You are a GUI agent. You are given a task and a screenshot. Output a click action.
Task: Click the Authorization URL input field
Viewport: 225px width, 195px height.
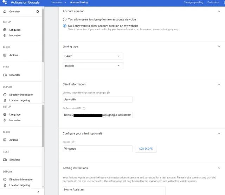98,115
